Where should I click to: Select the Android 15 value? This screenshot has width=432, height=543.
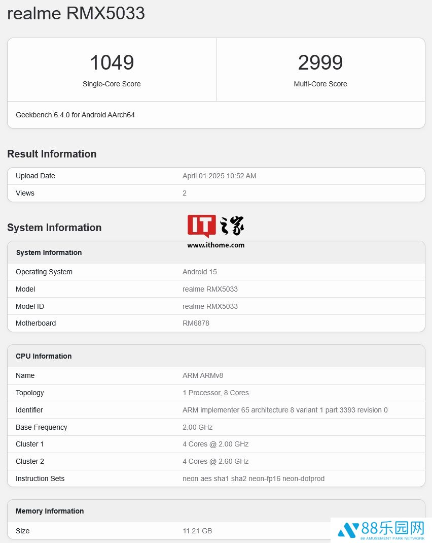tap(199, 272)
